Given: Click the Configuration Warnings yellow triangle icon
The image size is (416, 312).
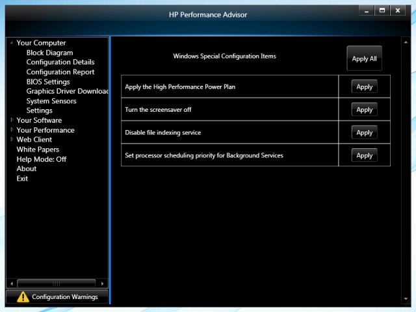Looking at the screenshot, I should [x=23, y=297].
